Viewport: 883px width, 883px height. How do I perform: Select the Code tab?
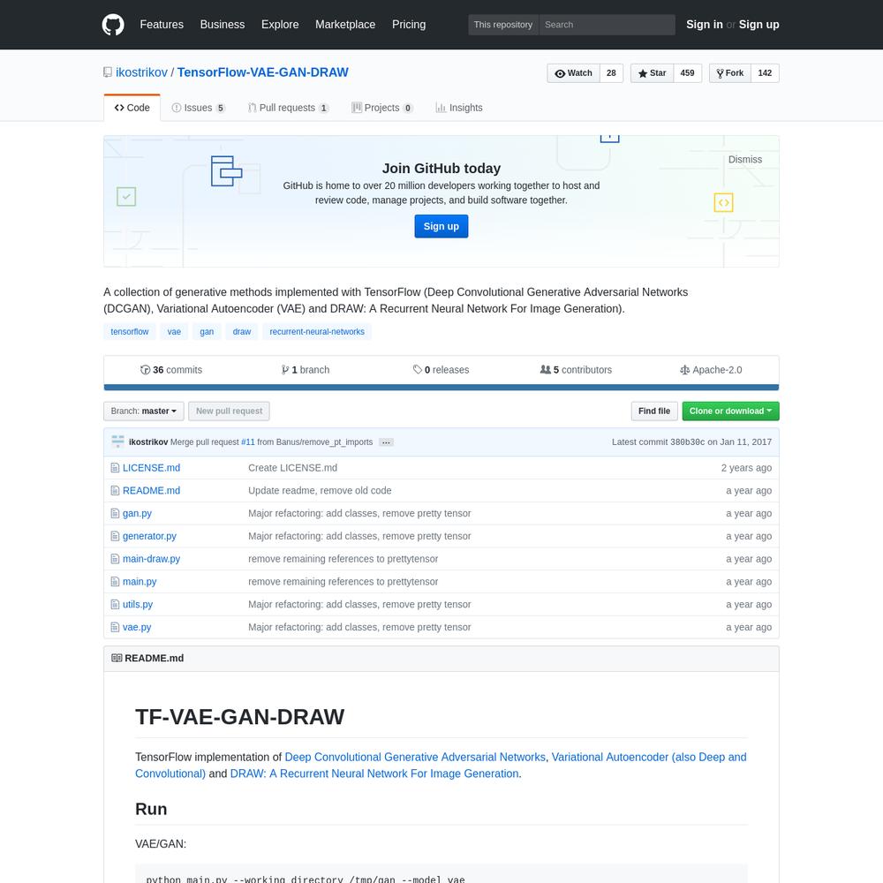132,108
